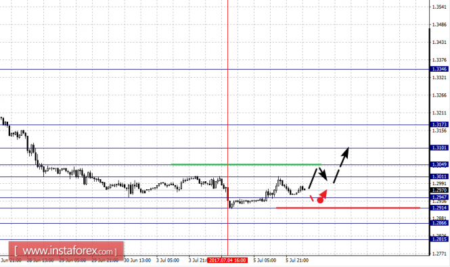This screenshot has height=267, width=450.
Task: Select the 1.2914 price level label
Action: click(439, 208)
